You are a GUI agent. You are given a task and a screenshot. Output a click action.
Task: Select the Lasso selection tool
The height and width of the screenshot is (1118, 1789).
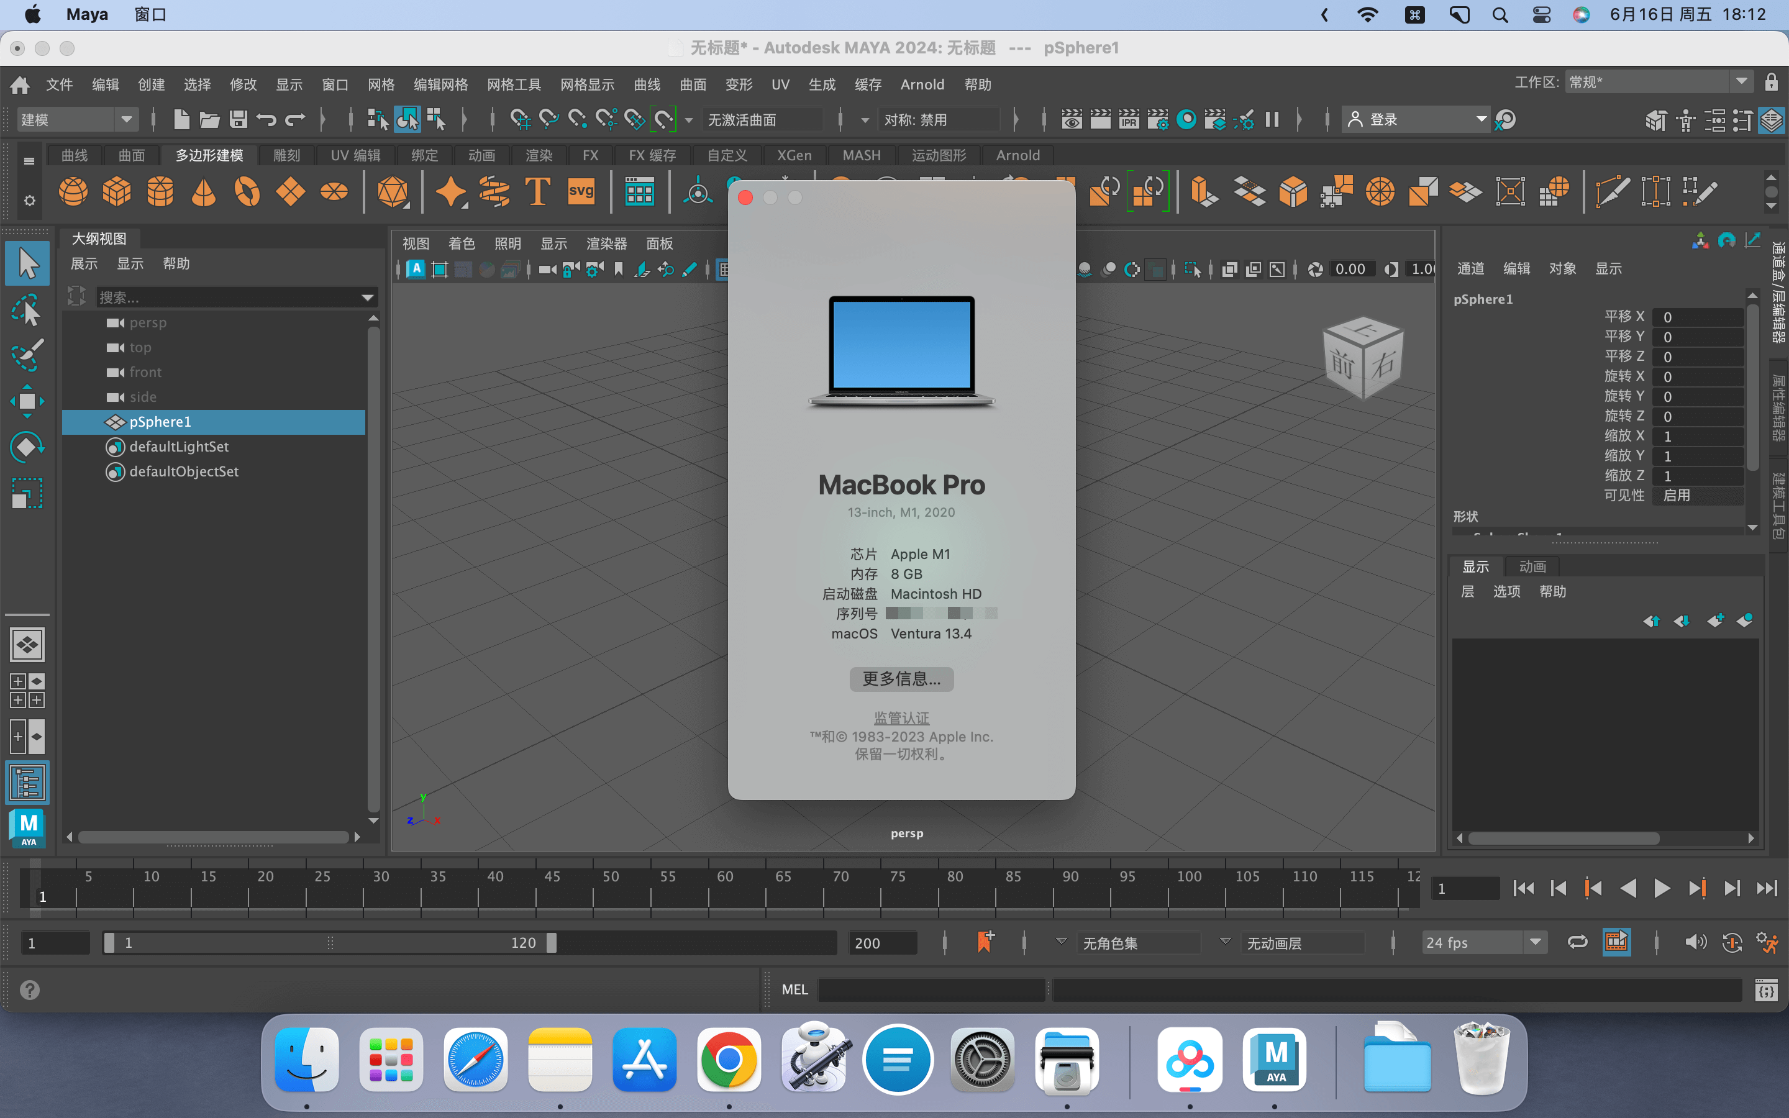click(x=27, y=310)
